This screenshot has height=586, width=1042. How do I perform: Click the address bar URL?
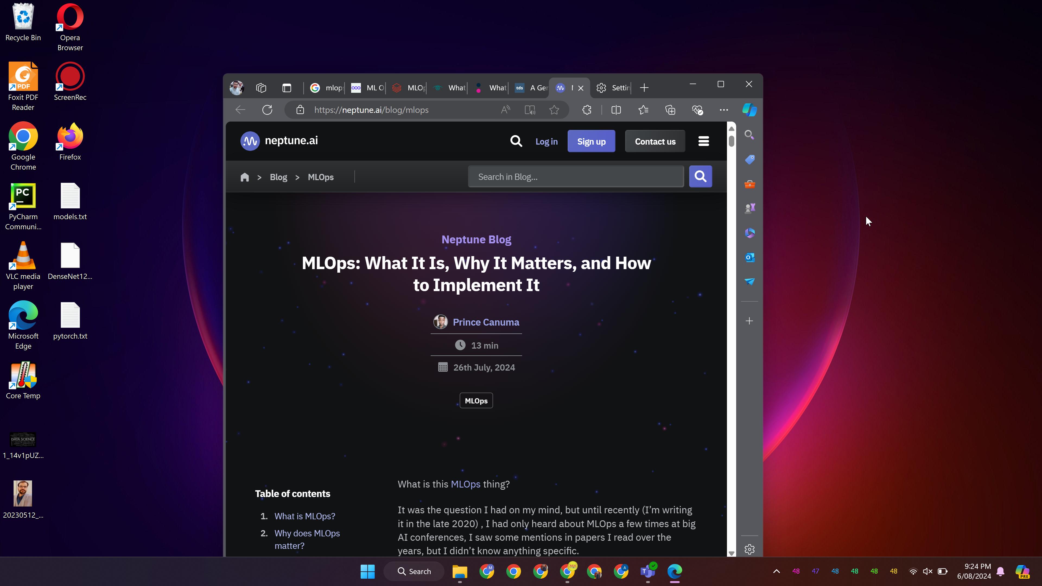[371, 110]
